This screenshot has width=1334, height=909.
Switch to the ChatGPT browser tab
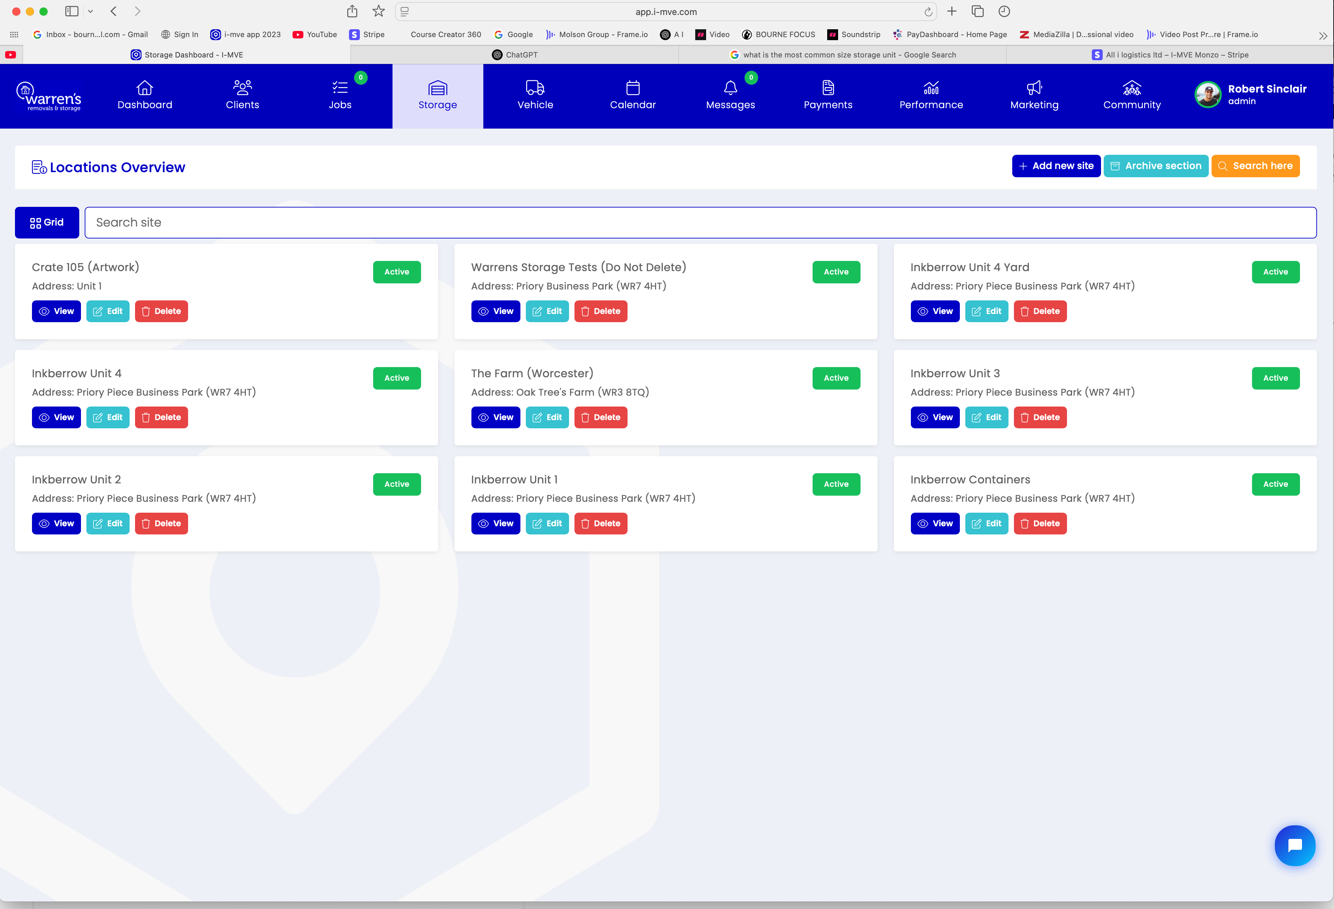[515, 55]
